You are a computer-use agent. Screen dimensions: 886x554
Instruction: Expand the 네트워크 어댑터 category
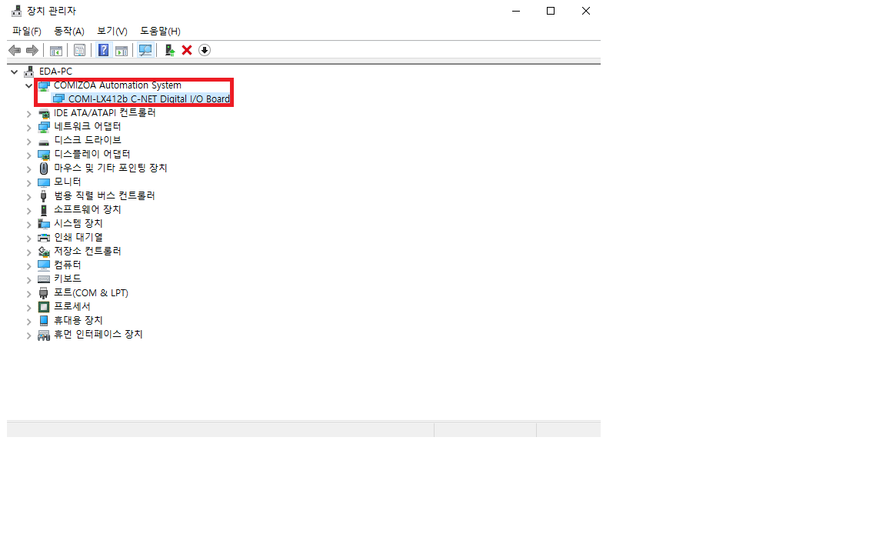(x=29, y=127)
